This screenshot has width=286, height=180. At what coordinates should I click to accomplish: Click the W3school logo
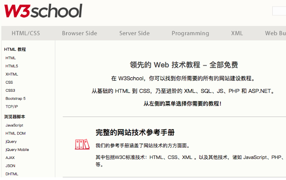[x=43, y=11]
